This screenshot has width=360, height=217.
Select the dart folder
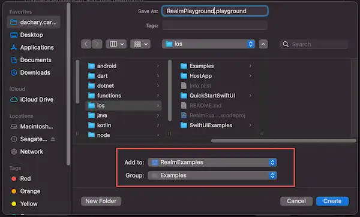(124, 76)
